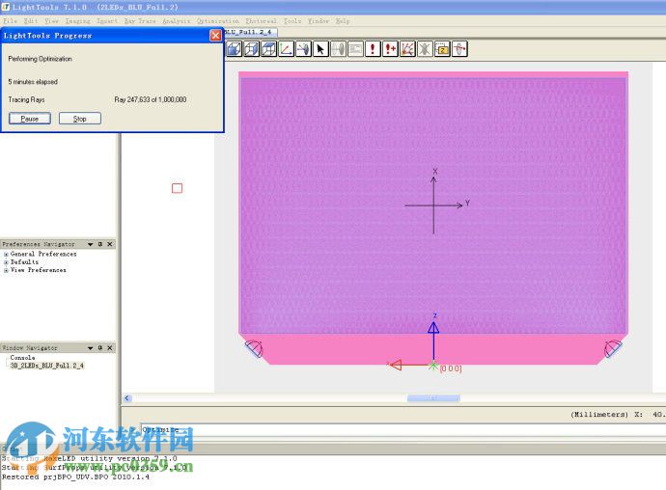Click the horizontal scrollbar thumb under 3D view

[x=433, y=398]
